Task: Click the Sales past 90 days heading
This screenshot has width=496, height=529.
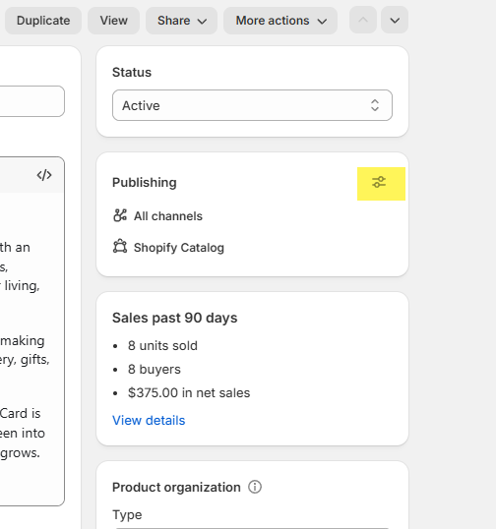Action: click(x=175, y=318)
